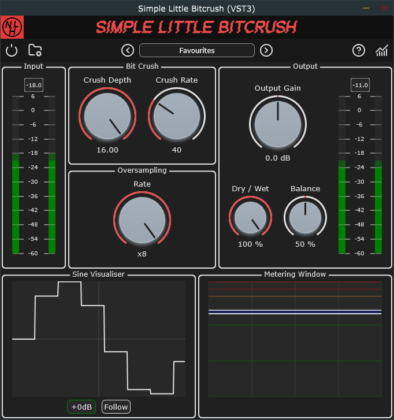Click the Output Gain label
The image size is (394, 420).
tap(278, 88)
